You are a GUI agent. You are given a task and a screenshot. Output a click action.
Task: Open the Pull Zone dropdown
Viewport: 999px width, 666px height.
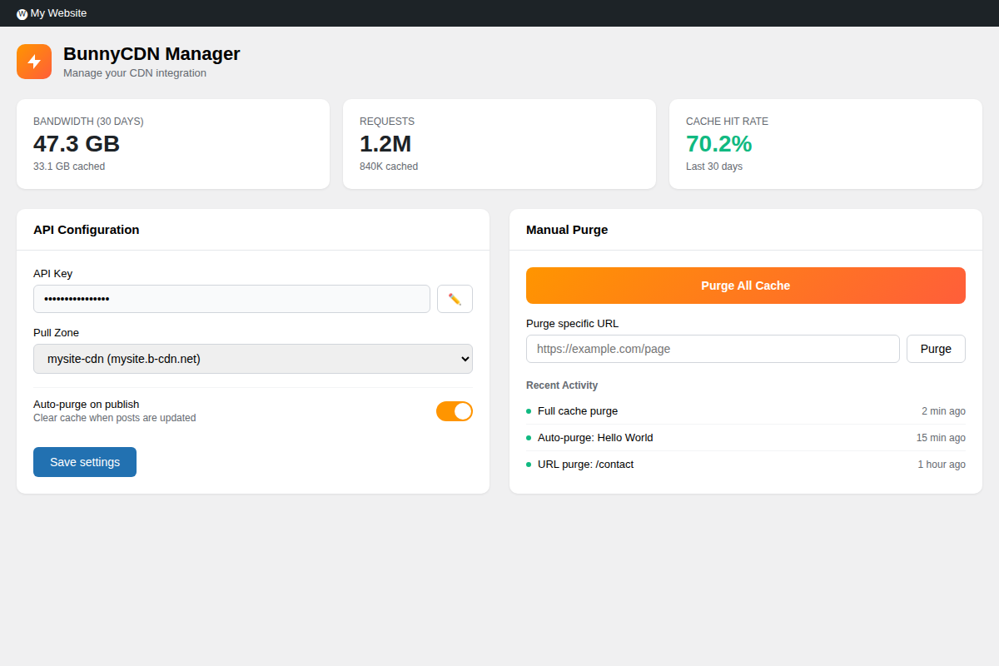tap(253, 359)
